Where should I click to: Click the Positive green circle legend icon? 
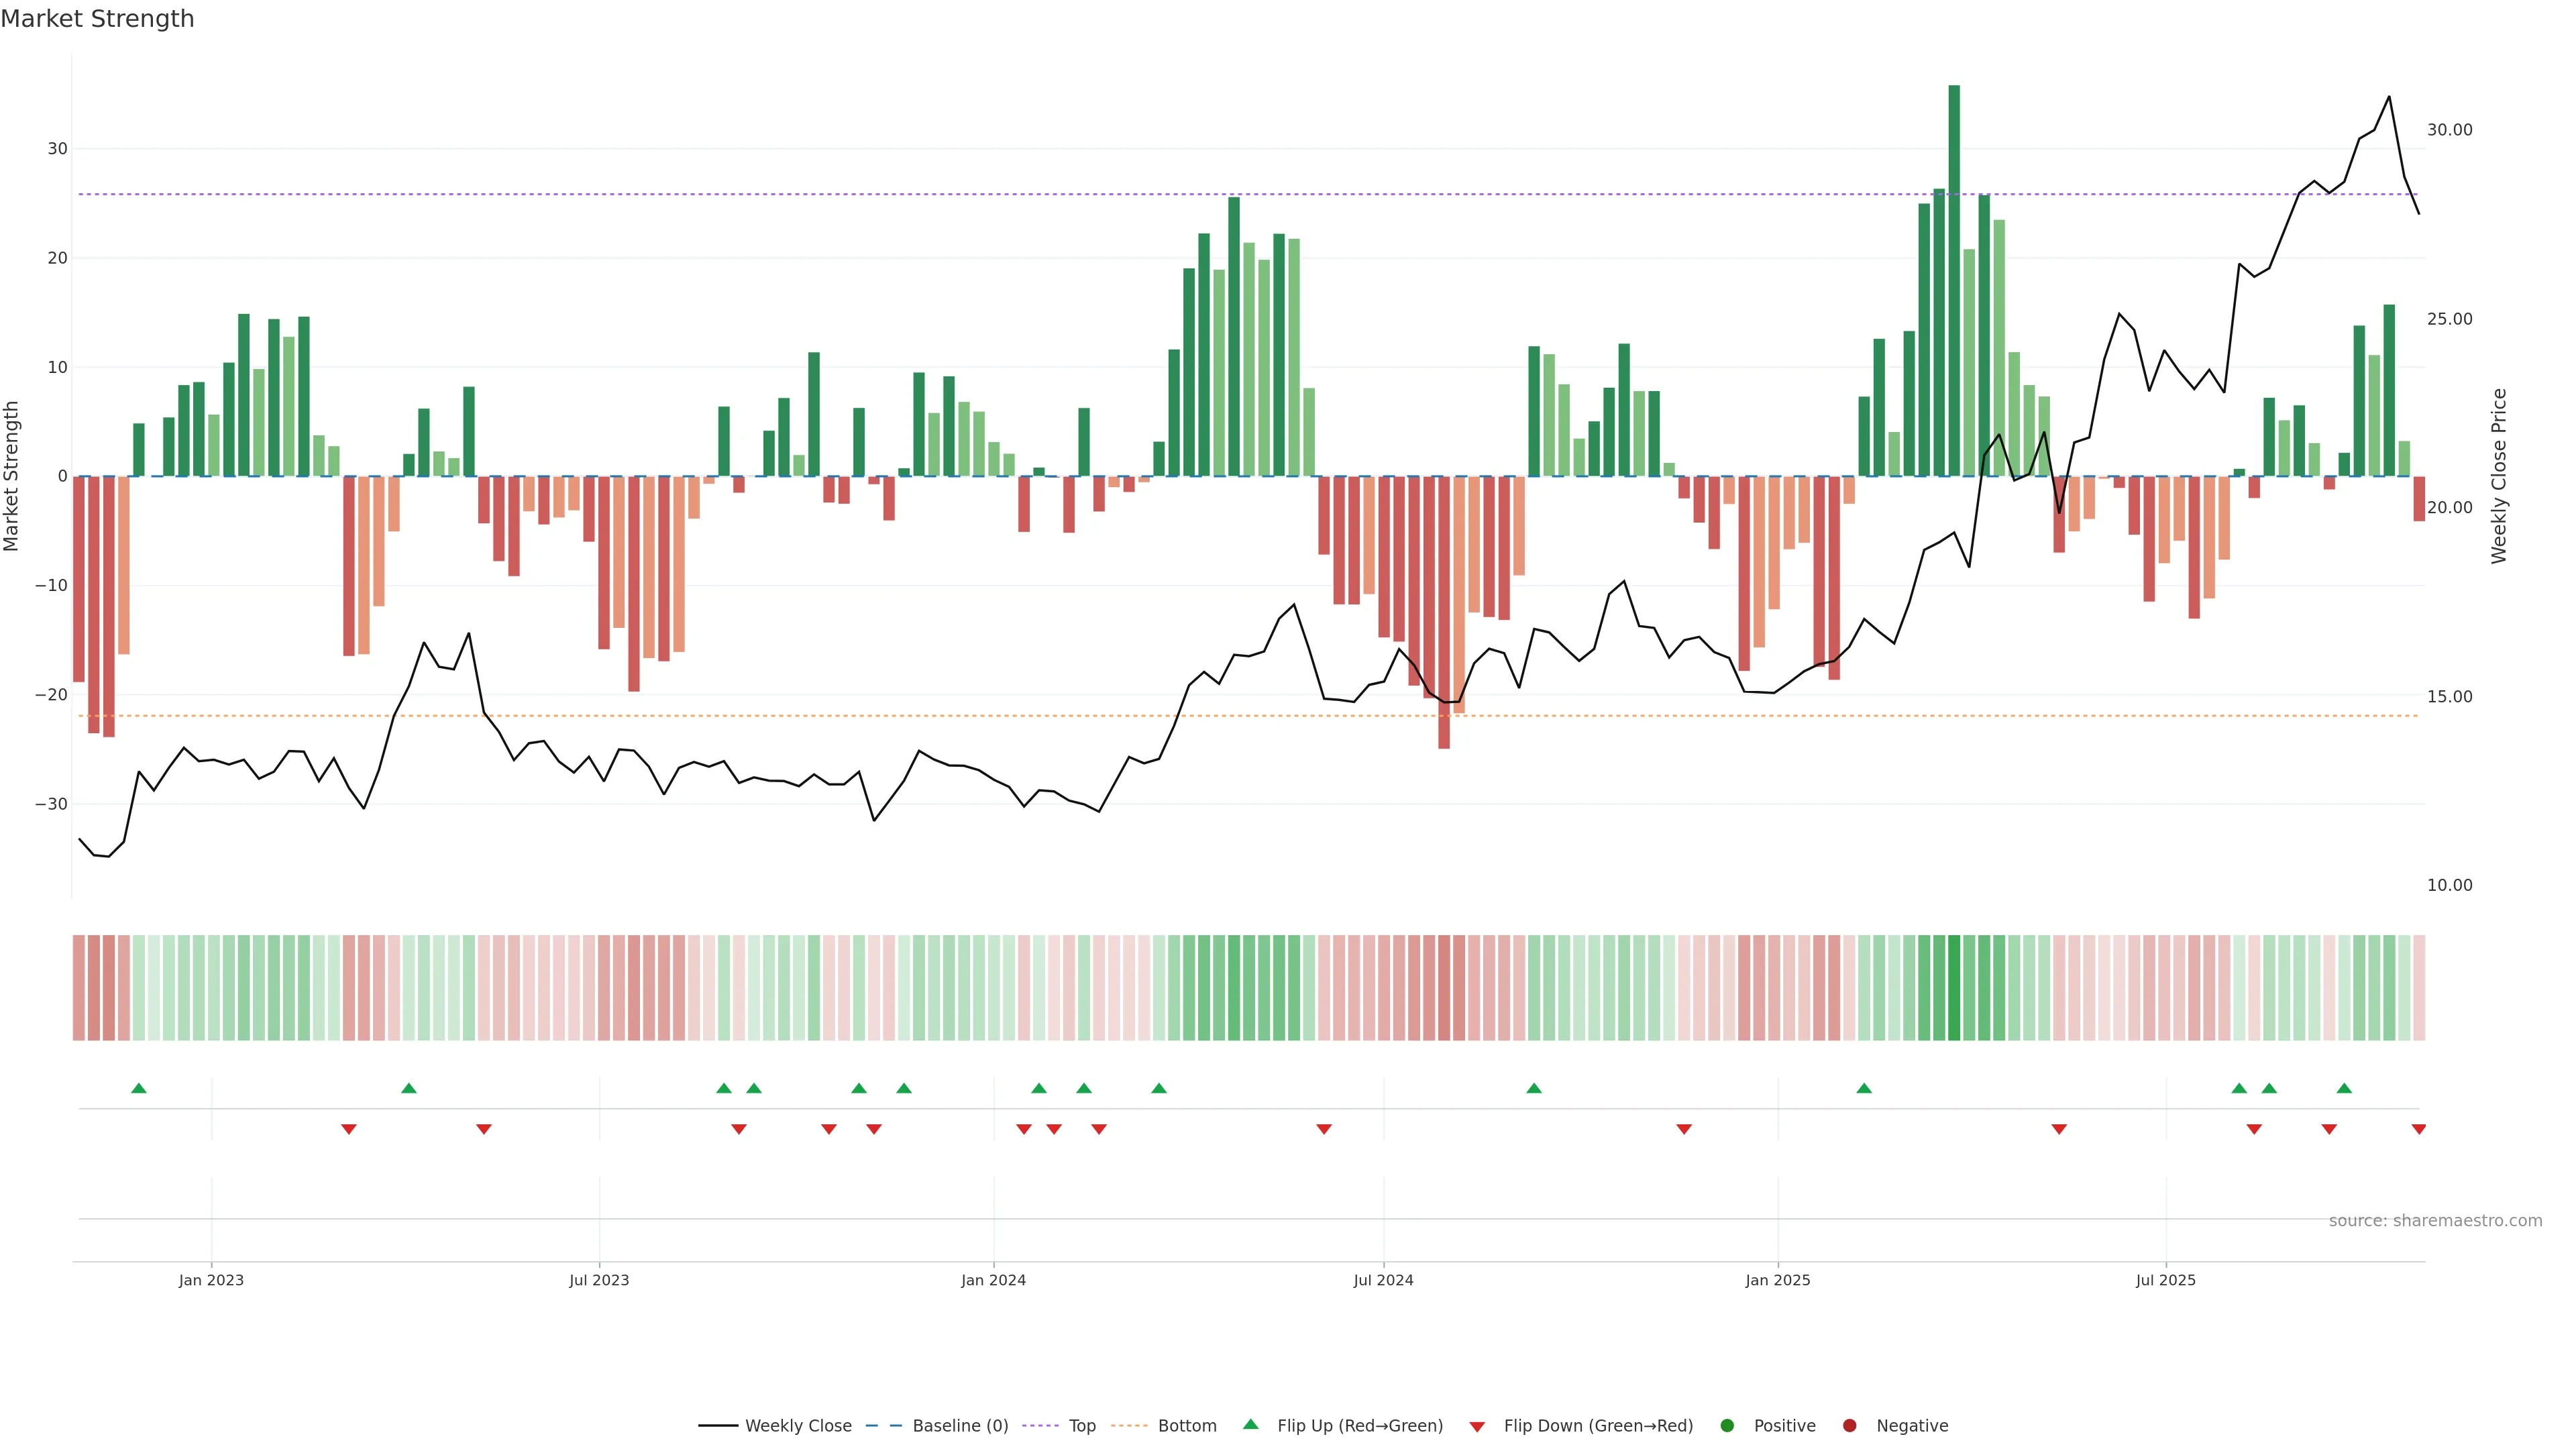point(1727,1425)
